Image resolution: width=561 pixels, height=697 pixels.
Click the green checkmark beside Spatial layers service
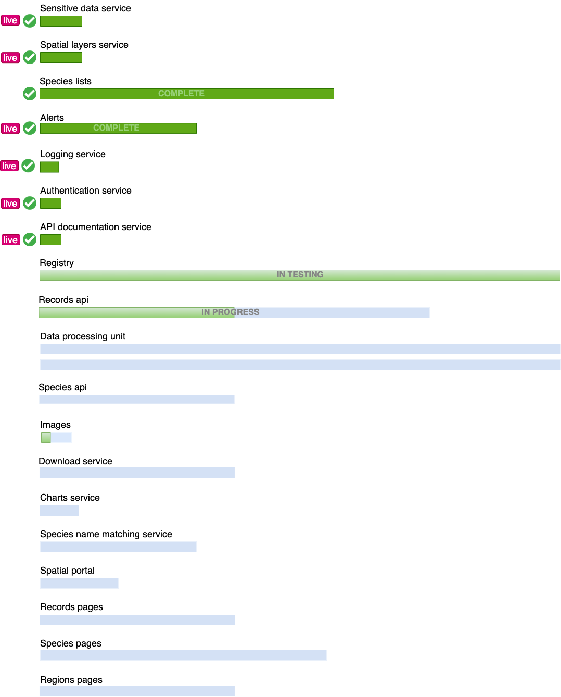30,57
